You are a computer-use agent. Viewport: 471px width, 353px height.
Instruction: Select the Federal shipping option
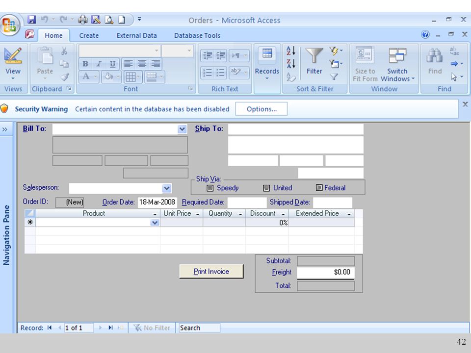[319, 188]
